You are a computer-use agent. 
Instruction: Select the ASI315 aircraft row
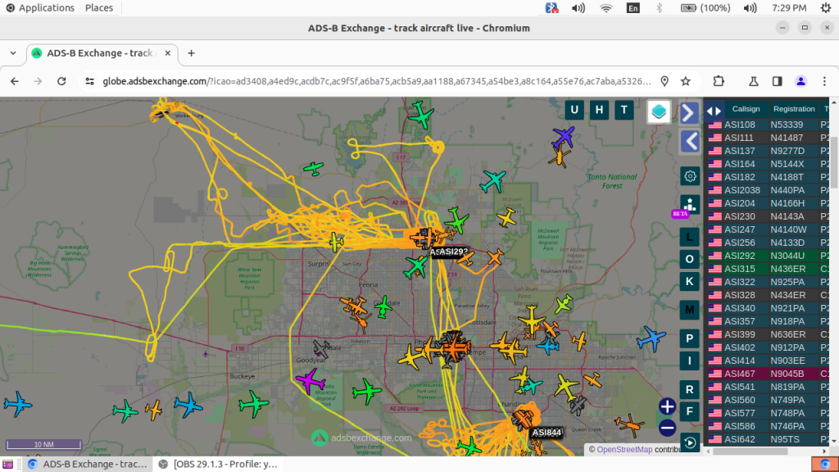click(x=769, y=269)
